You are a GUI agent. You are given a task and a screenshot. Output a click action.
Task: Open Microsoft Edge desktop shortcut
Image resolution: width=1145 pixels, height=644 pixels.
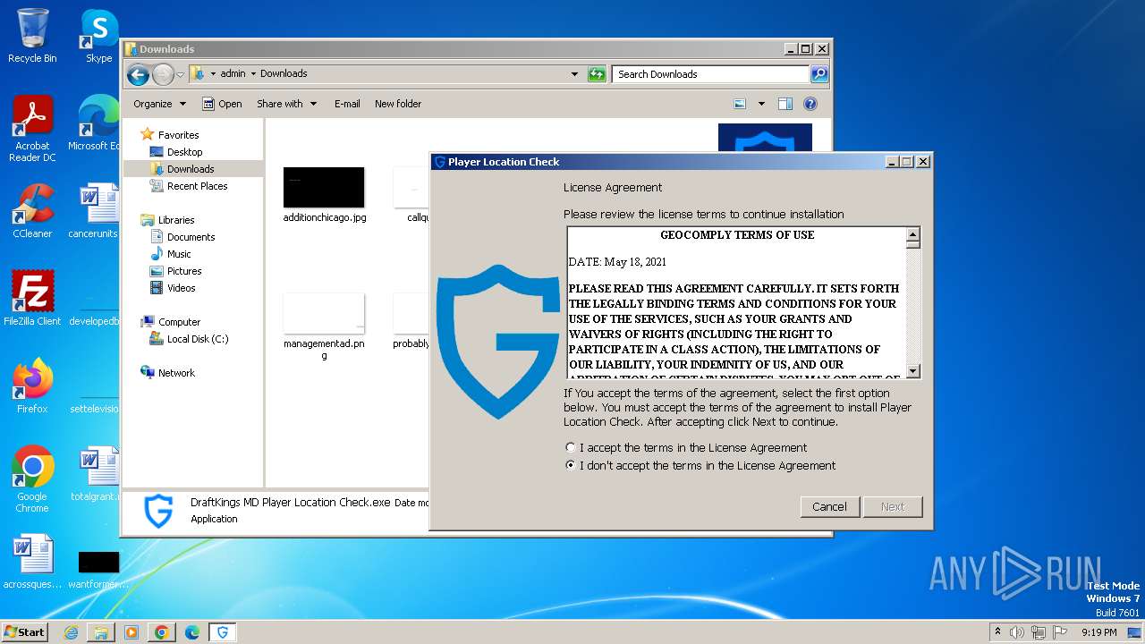pos(97,123)
